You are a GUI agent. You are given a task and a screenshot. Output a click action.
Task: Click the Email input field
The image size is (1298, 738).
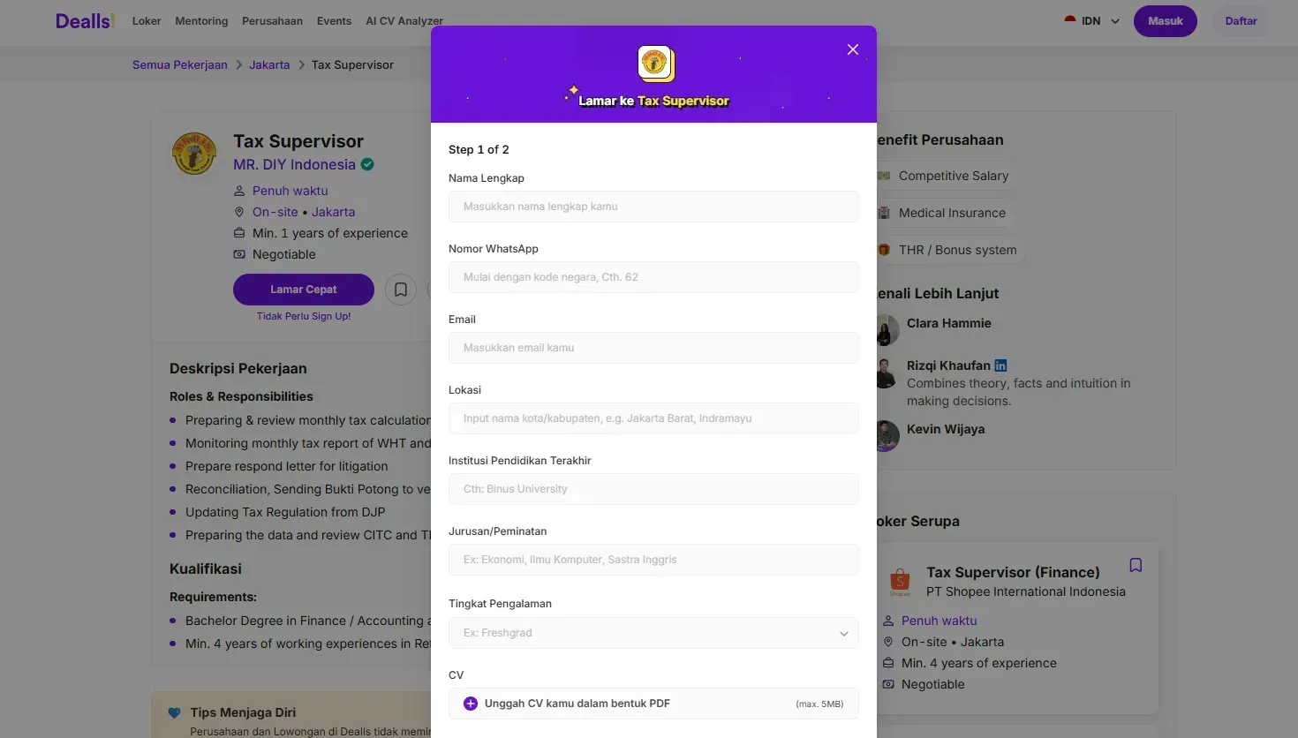pos(653,348)
